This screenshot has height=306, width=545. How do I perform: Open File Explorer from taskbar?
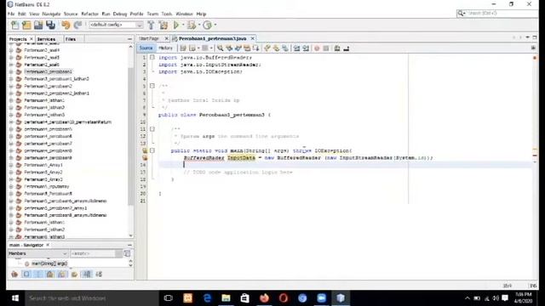point(226,298)
